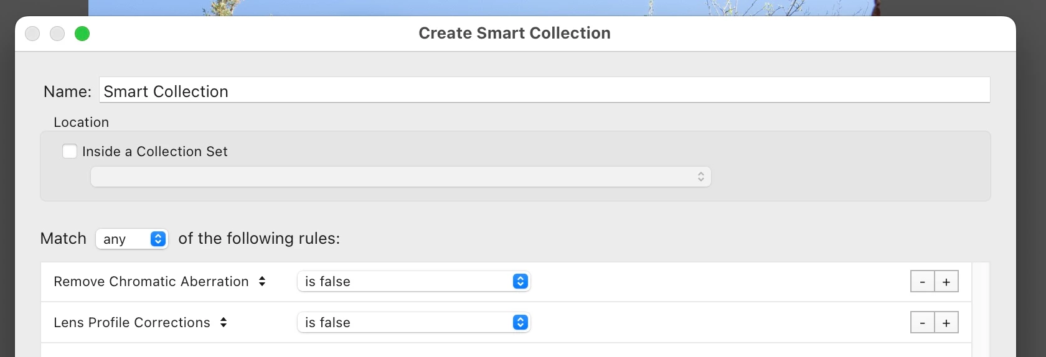Add a rule after Remove Chromatic Aberration
This screenshot has width=1046, height=357.
946,281
